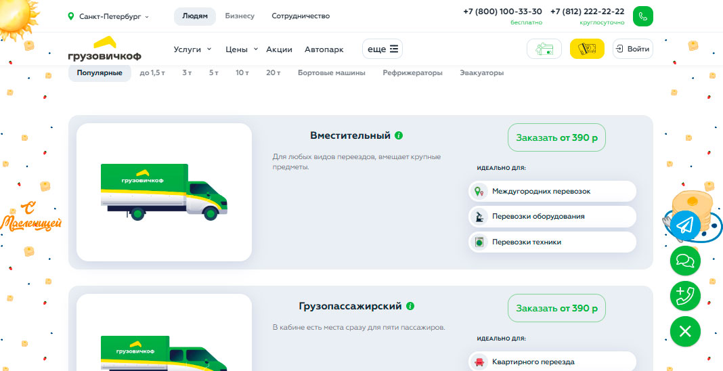Open the Акции link
Screen dimensions: 723x371
tap(280, 49)
